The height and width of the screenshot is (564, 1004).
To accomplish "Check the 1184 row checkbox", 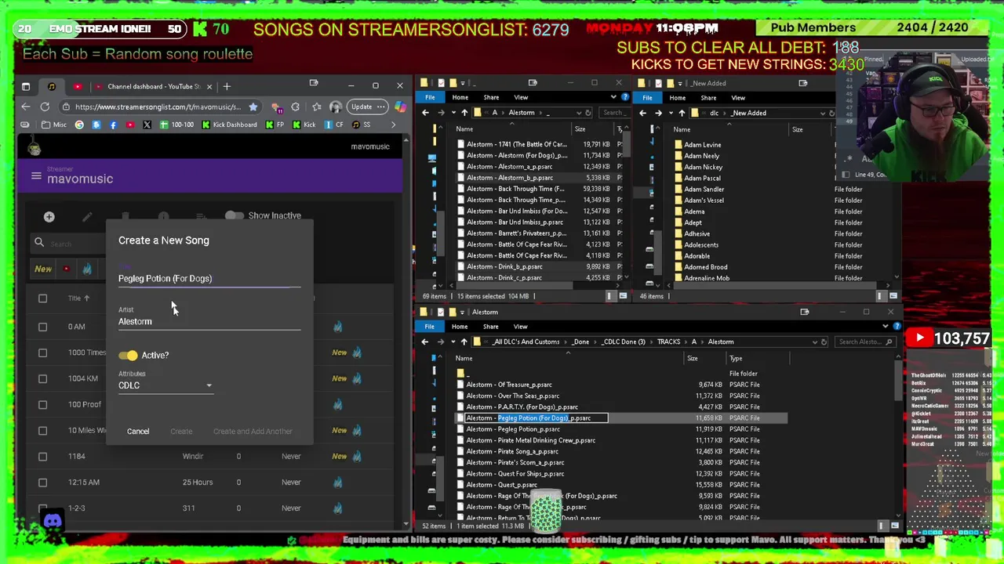I will (x=42, y=456).
